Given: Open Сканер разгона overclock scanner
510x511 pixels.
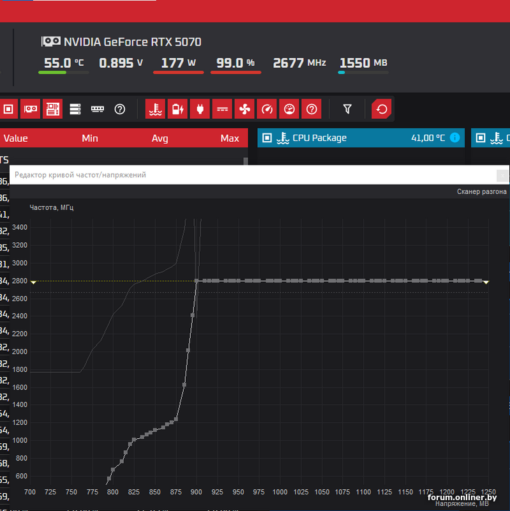Looking at the screenshot, I should point(482,192).
